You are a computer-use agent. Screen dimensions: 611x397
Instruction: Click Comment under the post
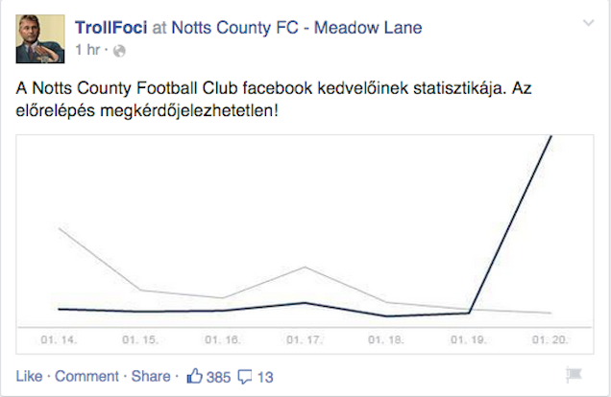(86, 377)
